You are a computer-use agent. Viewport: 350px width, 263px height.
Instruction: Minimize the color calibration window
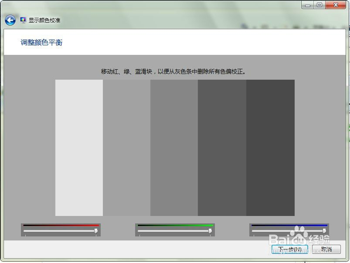308,5
